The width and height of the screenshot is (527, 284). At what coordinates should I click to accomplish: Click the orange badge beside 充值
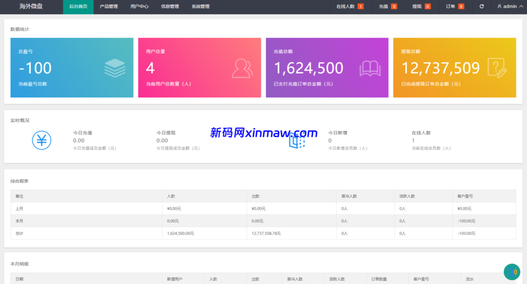394,6
